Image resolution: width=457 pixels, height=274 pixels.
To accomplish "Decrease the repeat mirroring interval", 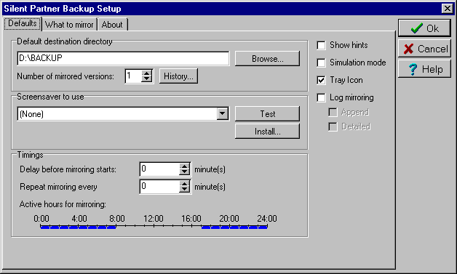I will (184, 190).
